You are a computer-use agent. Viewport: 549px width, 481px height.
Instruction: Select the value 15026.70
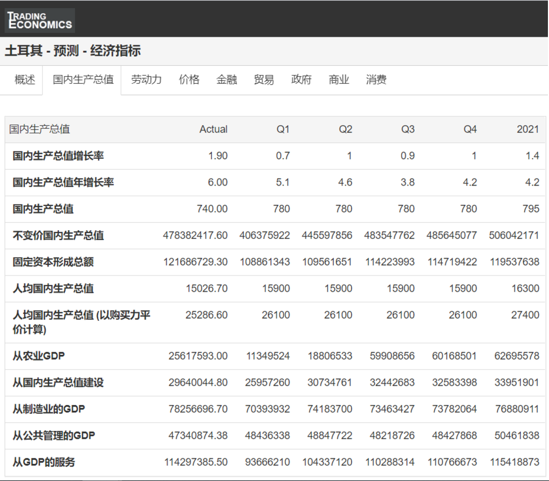[x=207, y=289]
